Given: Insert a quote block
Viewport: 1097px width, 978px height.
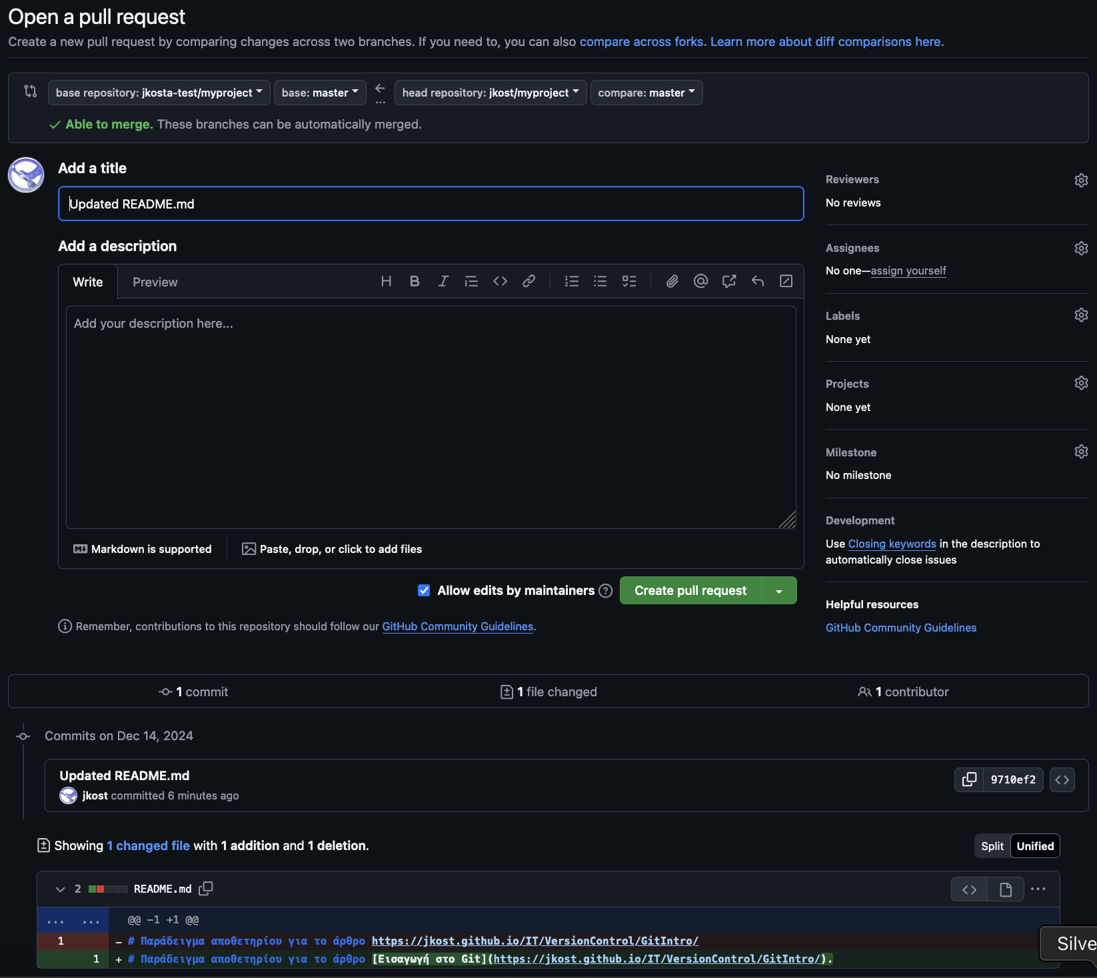Looking at the screenshot, I should click(471, 281).
